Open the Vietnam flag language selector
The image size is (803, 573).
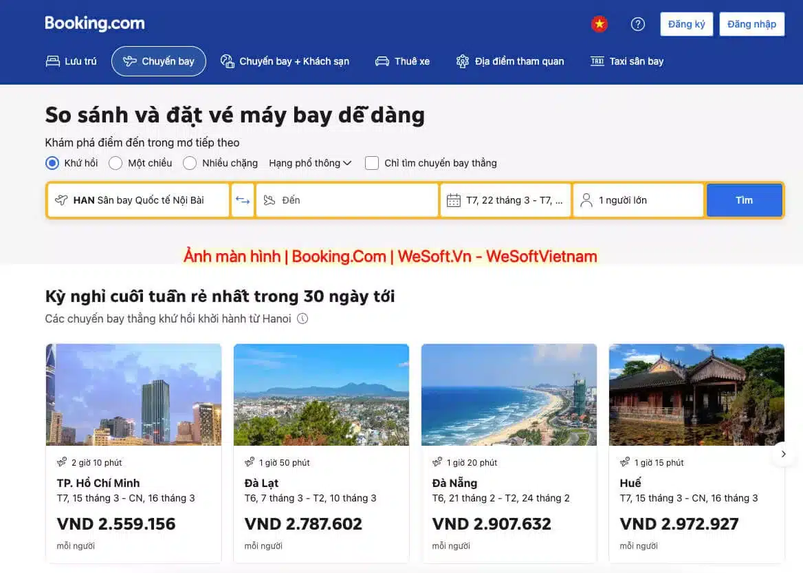599,24
